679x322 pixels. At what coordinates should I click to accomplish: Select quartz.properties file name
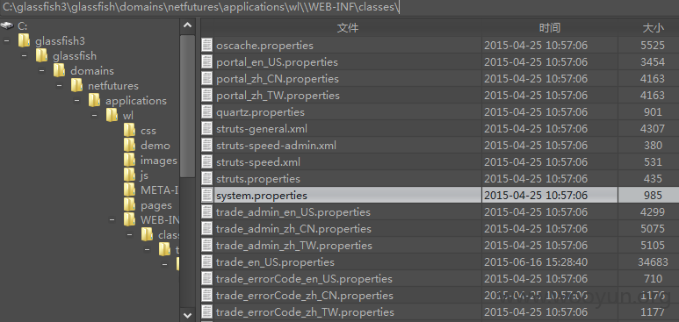tap(259, 112)
